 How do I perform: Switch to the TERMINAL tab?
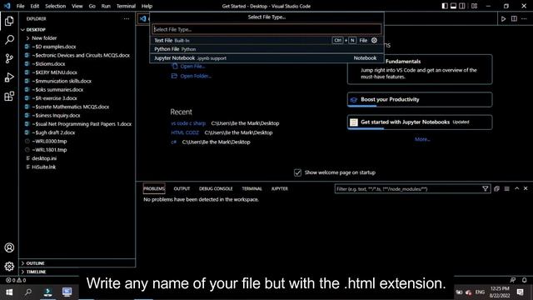click(252, 189)
